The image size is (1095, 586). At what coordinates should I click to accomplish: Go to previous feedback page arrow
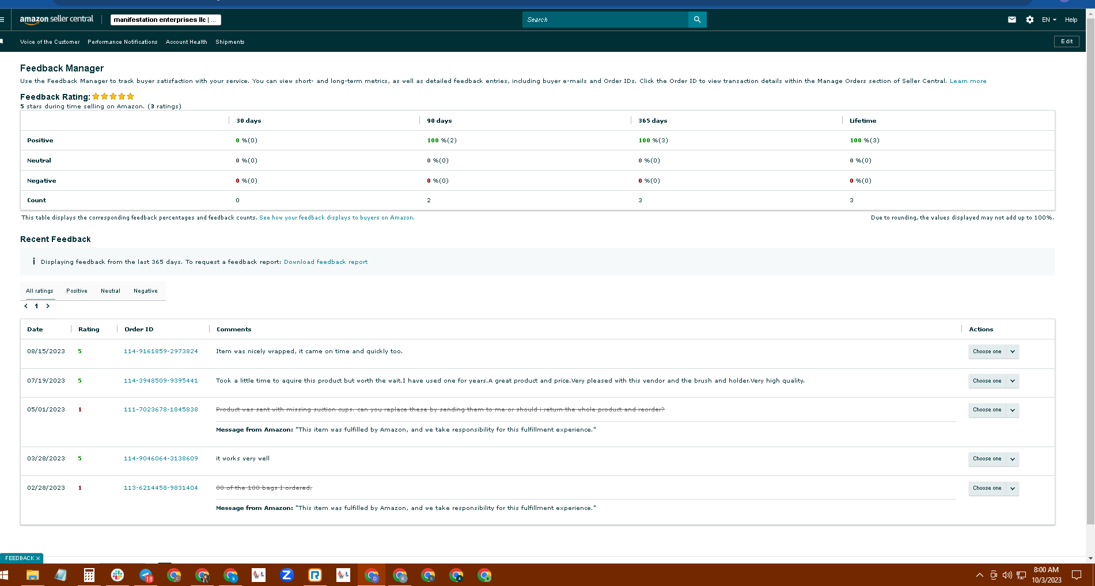(x=26, y=306)
